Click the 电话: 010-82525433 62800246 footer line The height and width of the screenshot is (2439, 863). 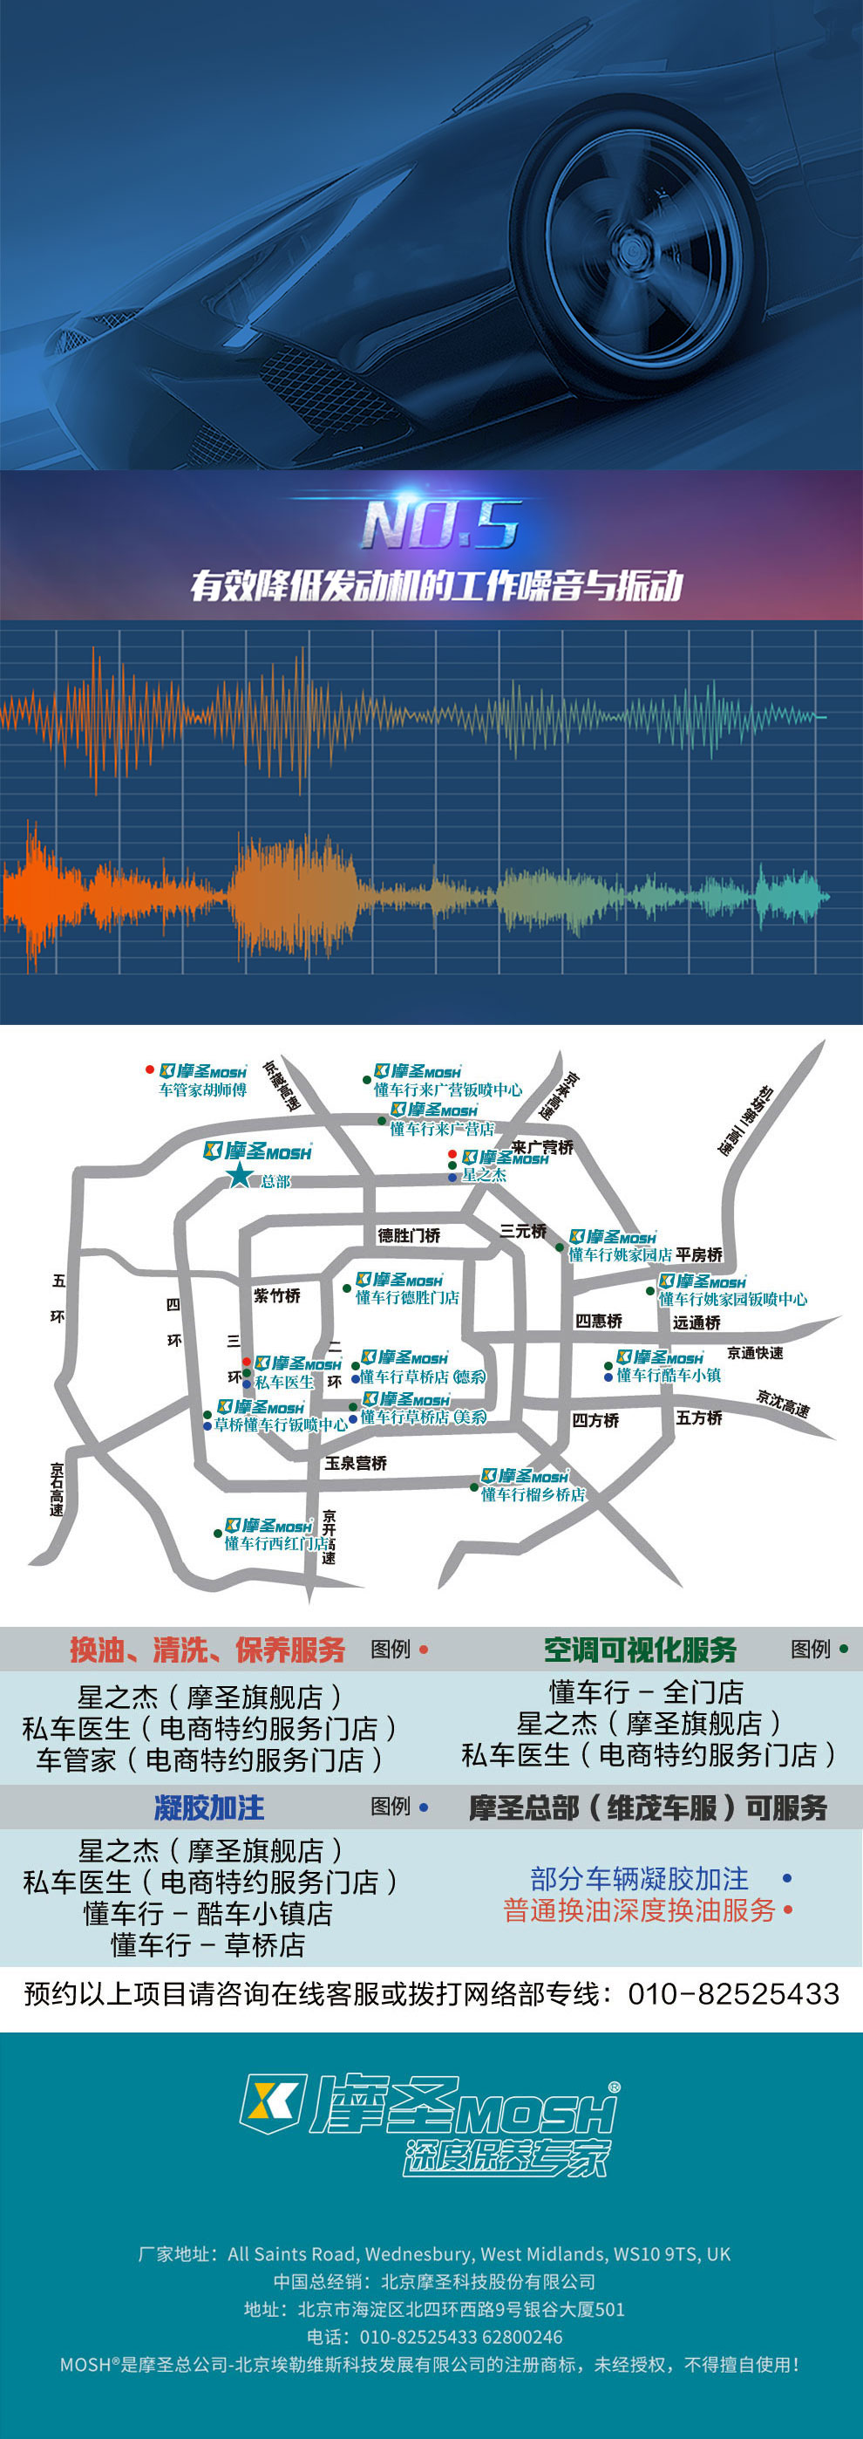click(434, 2337)
